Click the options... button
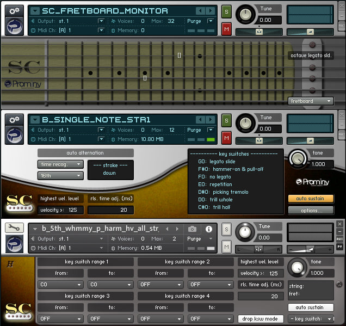The image size is (346, 326). pyautogui.click(x=311, y=210)
